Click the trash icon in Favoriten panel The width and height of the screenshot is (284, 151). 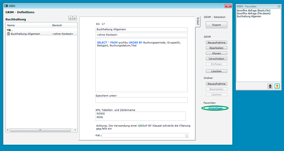[x=270, y=86]
